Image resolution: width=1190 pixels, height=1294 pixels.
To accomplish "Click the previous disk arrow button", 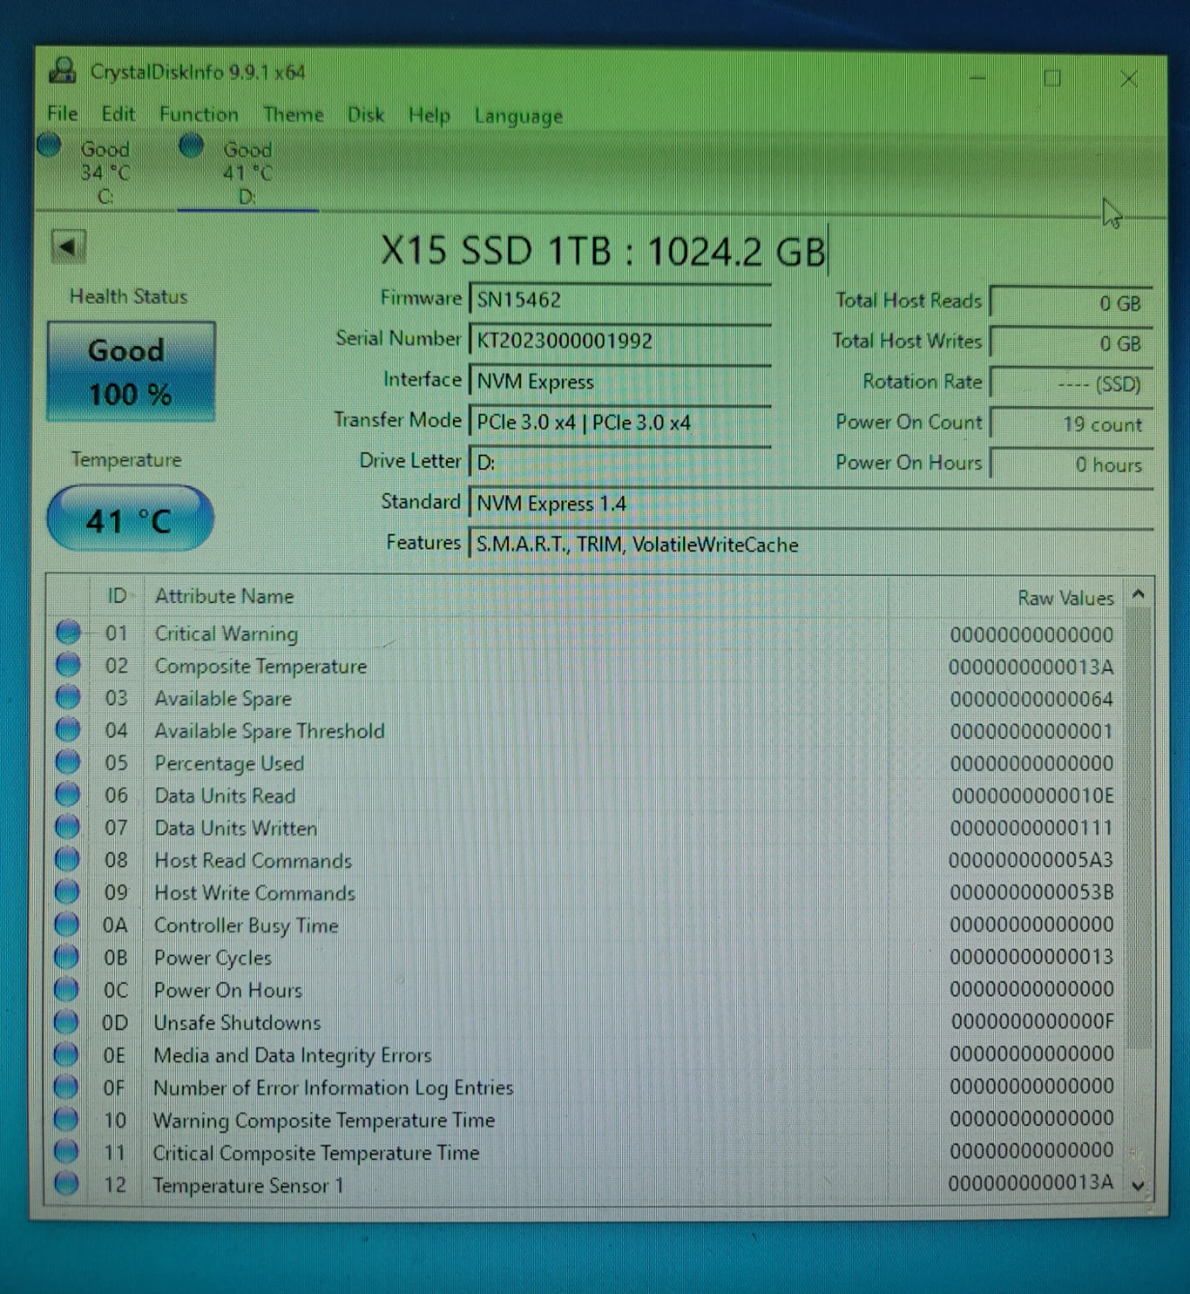I will click(68, 246).
